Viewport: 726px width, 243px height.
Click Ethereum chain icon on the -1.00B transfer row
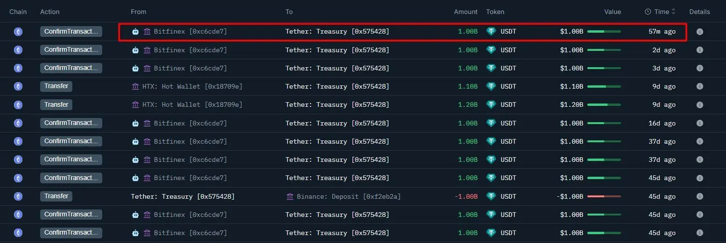point(18,196)
